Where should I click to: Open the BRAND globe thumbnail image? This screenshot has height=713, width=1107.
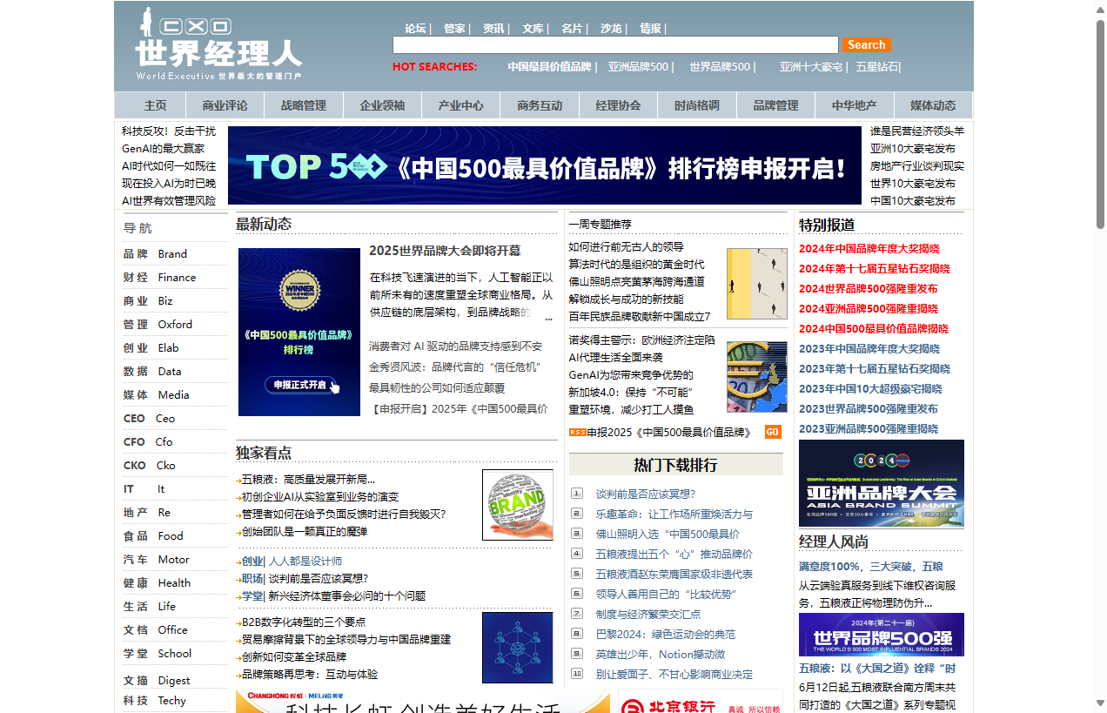click(x=517, y=505)
